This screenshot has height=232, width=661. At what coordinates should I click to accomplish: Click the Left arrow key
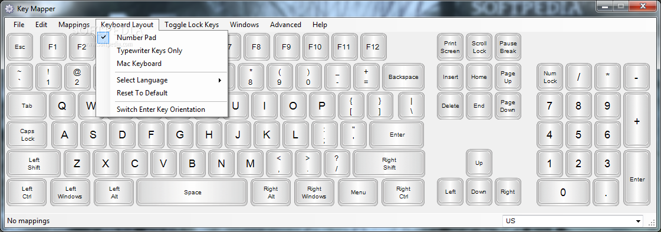coord(450,191)
